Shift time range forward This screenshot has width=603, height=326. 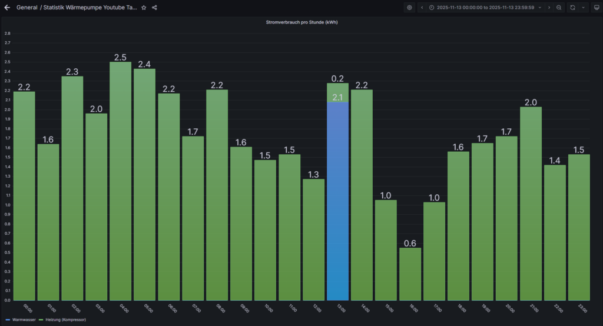click(x=549, y=8)
